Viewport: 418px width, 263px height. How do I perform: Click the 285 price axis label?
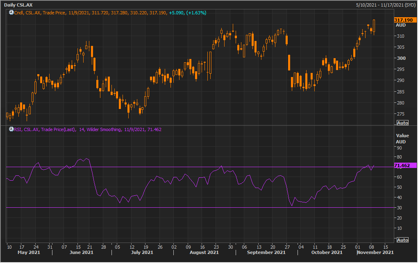pos(400,92)
